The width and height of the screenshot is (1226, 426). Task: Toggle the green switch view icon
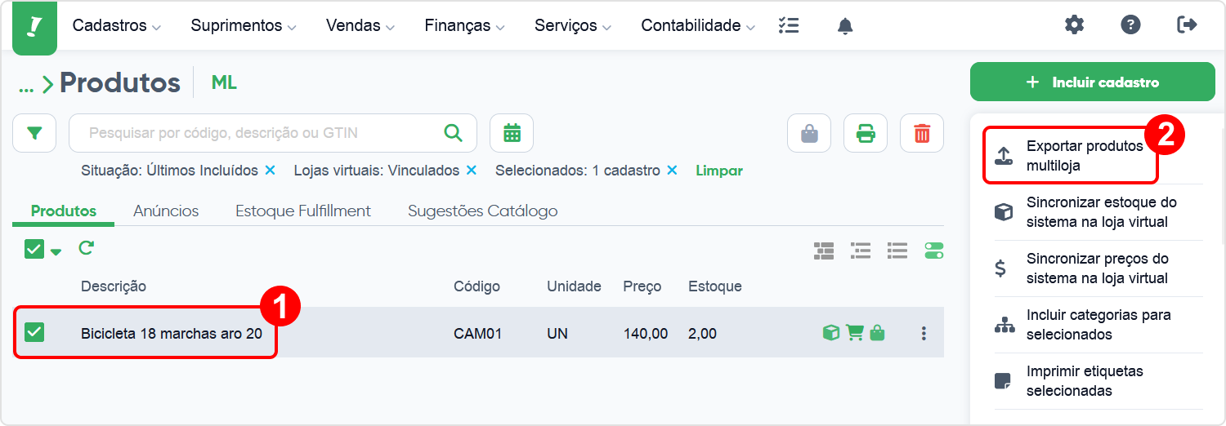934,251
